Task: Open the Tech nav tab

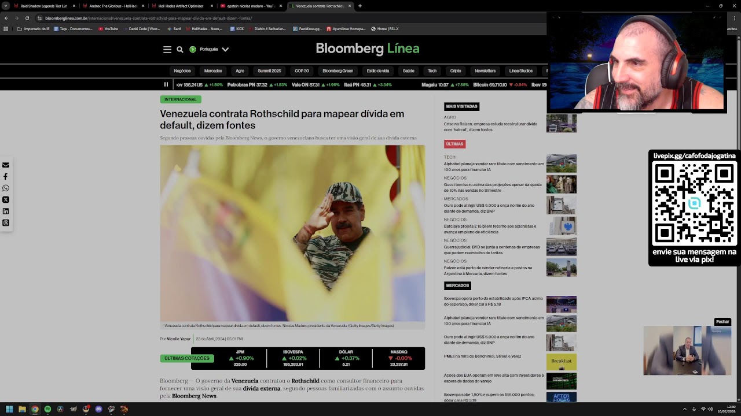Action: (x=432, y=71)
